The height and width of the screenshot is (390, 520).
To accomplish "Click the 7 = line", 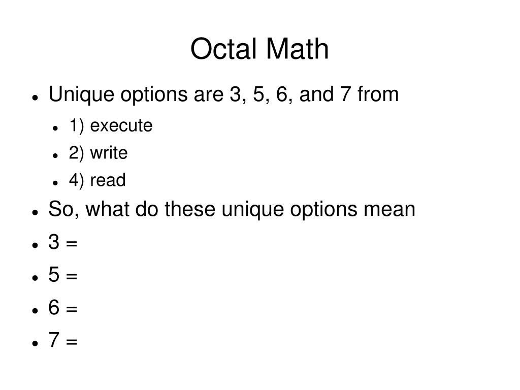I will [62, 340].
